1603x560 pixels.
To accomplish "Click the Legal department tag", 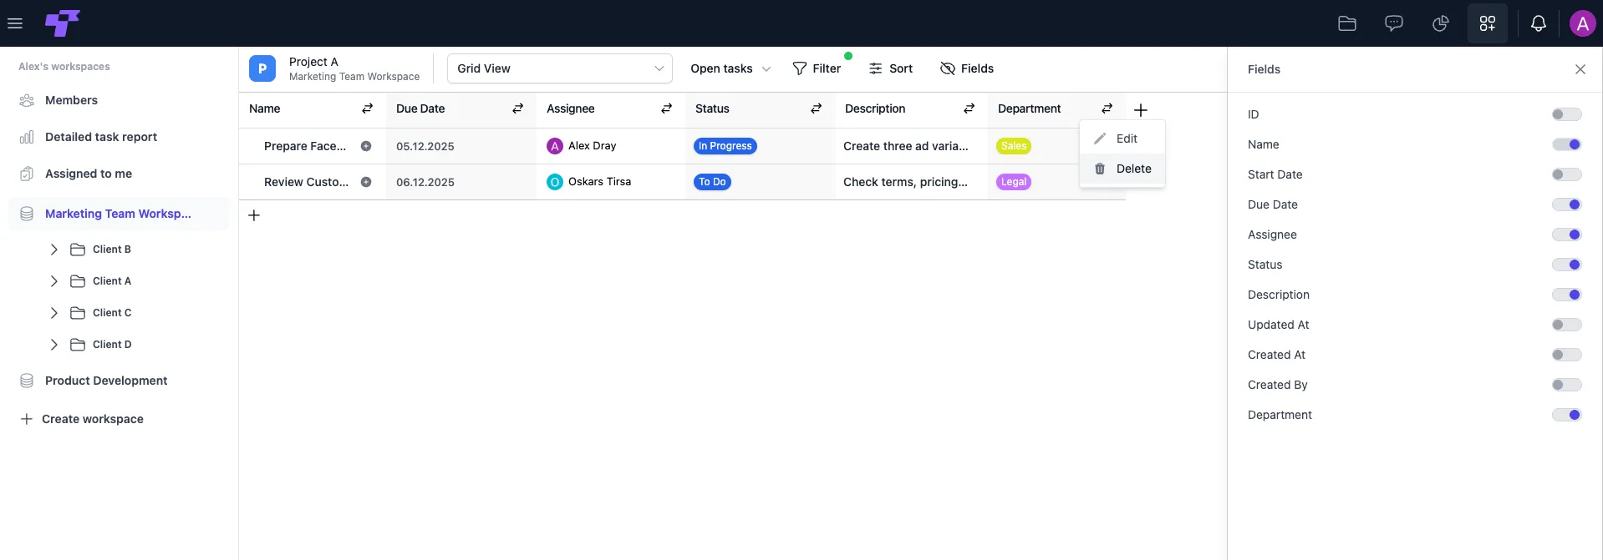I will pos(1014,182).
